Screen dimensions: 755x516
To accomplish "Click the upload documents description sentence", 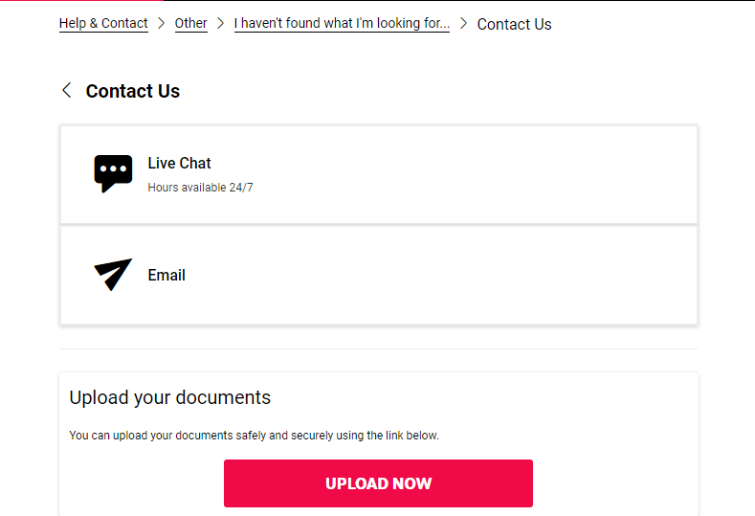I will 254,436.
